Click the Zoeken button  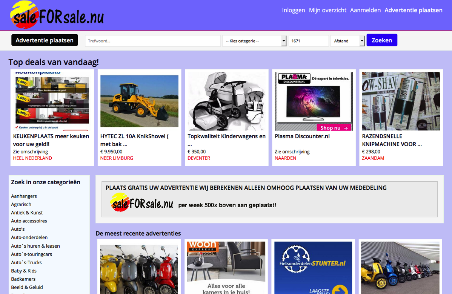tap(382, 40)
